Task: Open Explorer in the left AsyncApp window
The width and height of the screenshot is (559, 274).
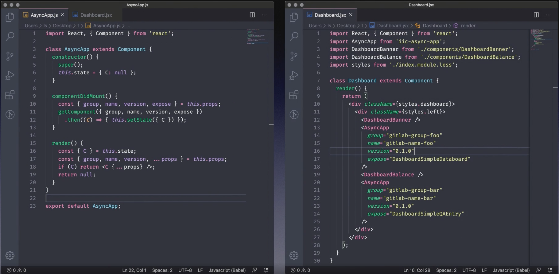Action: pos(10,17)
